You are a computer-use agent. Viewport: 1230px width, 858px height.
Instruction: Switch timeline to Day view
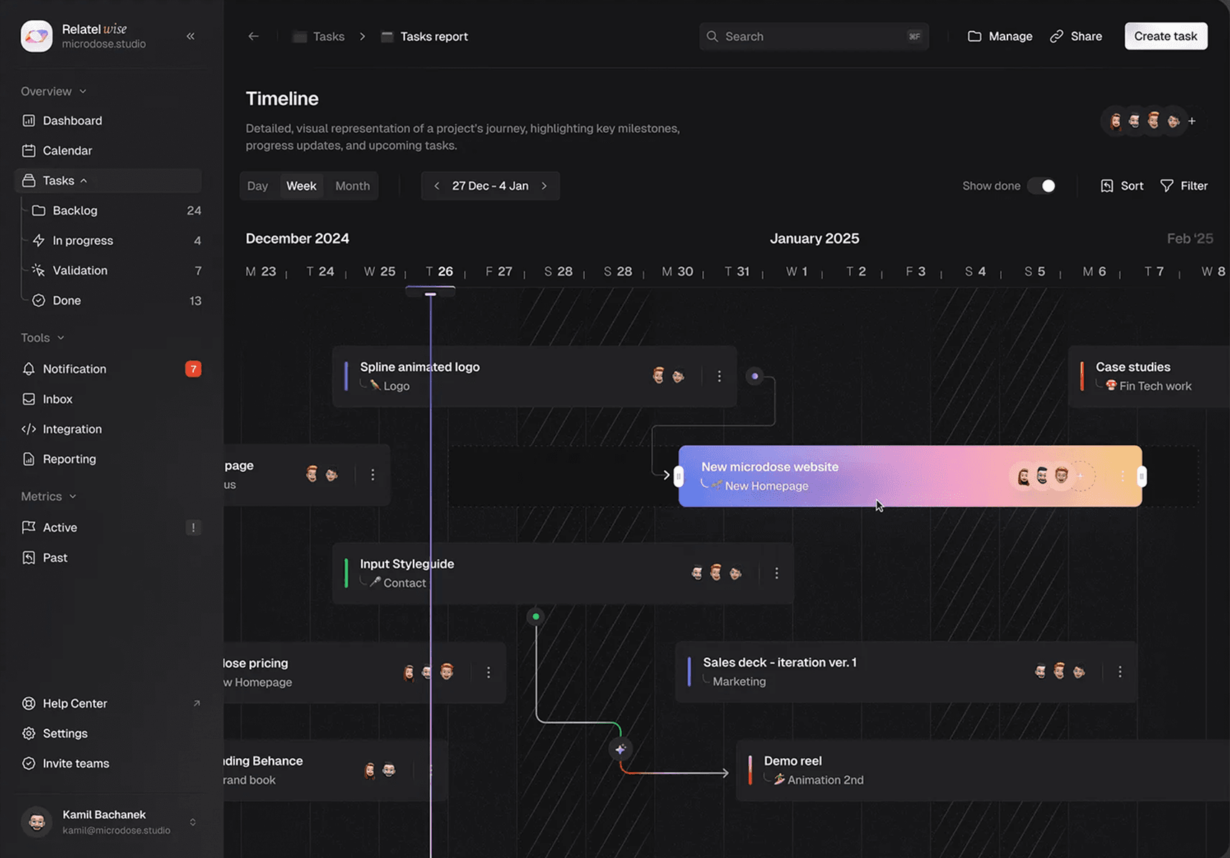257,186
